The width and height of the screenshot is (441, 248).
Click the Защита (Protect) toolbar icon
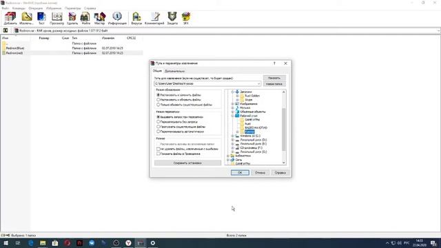tap(172, 19)
